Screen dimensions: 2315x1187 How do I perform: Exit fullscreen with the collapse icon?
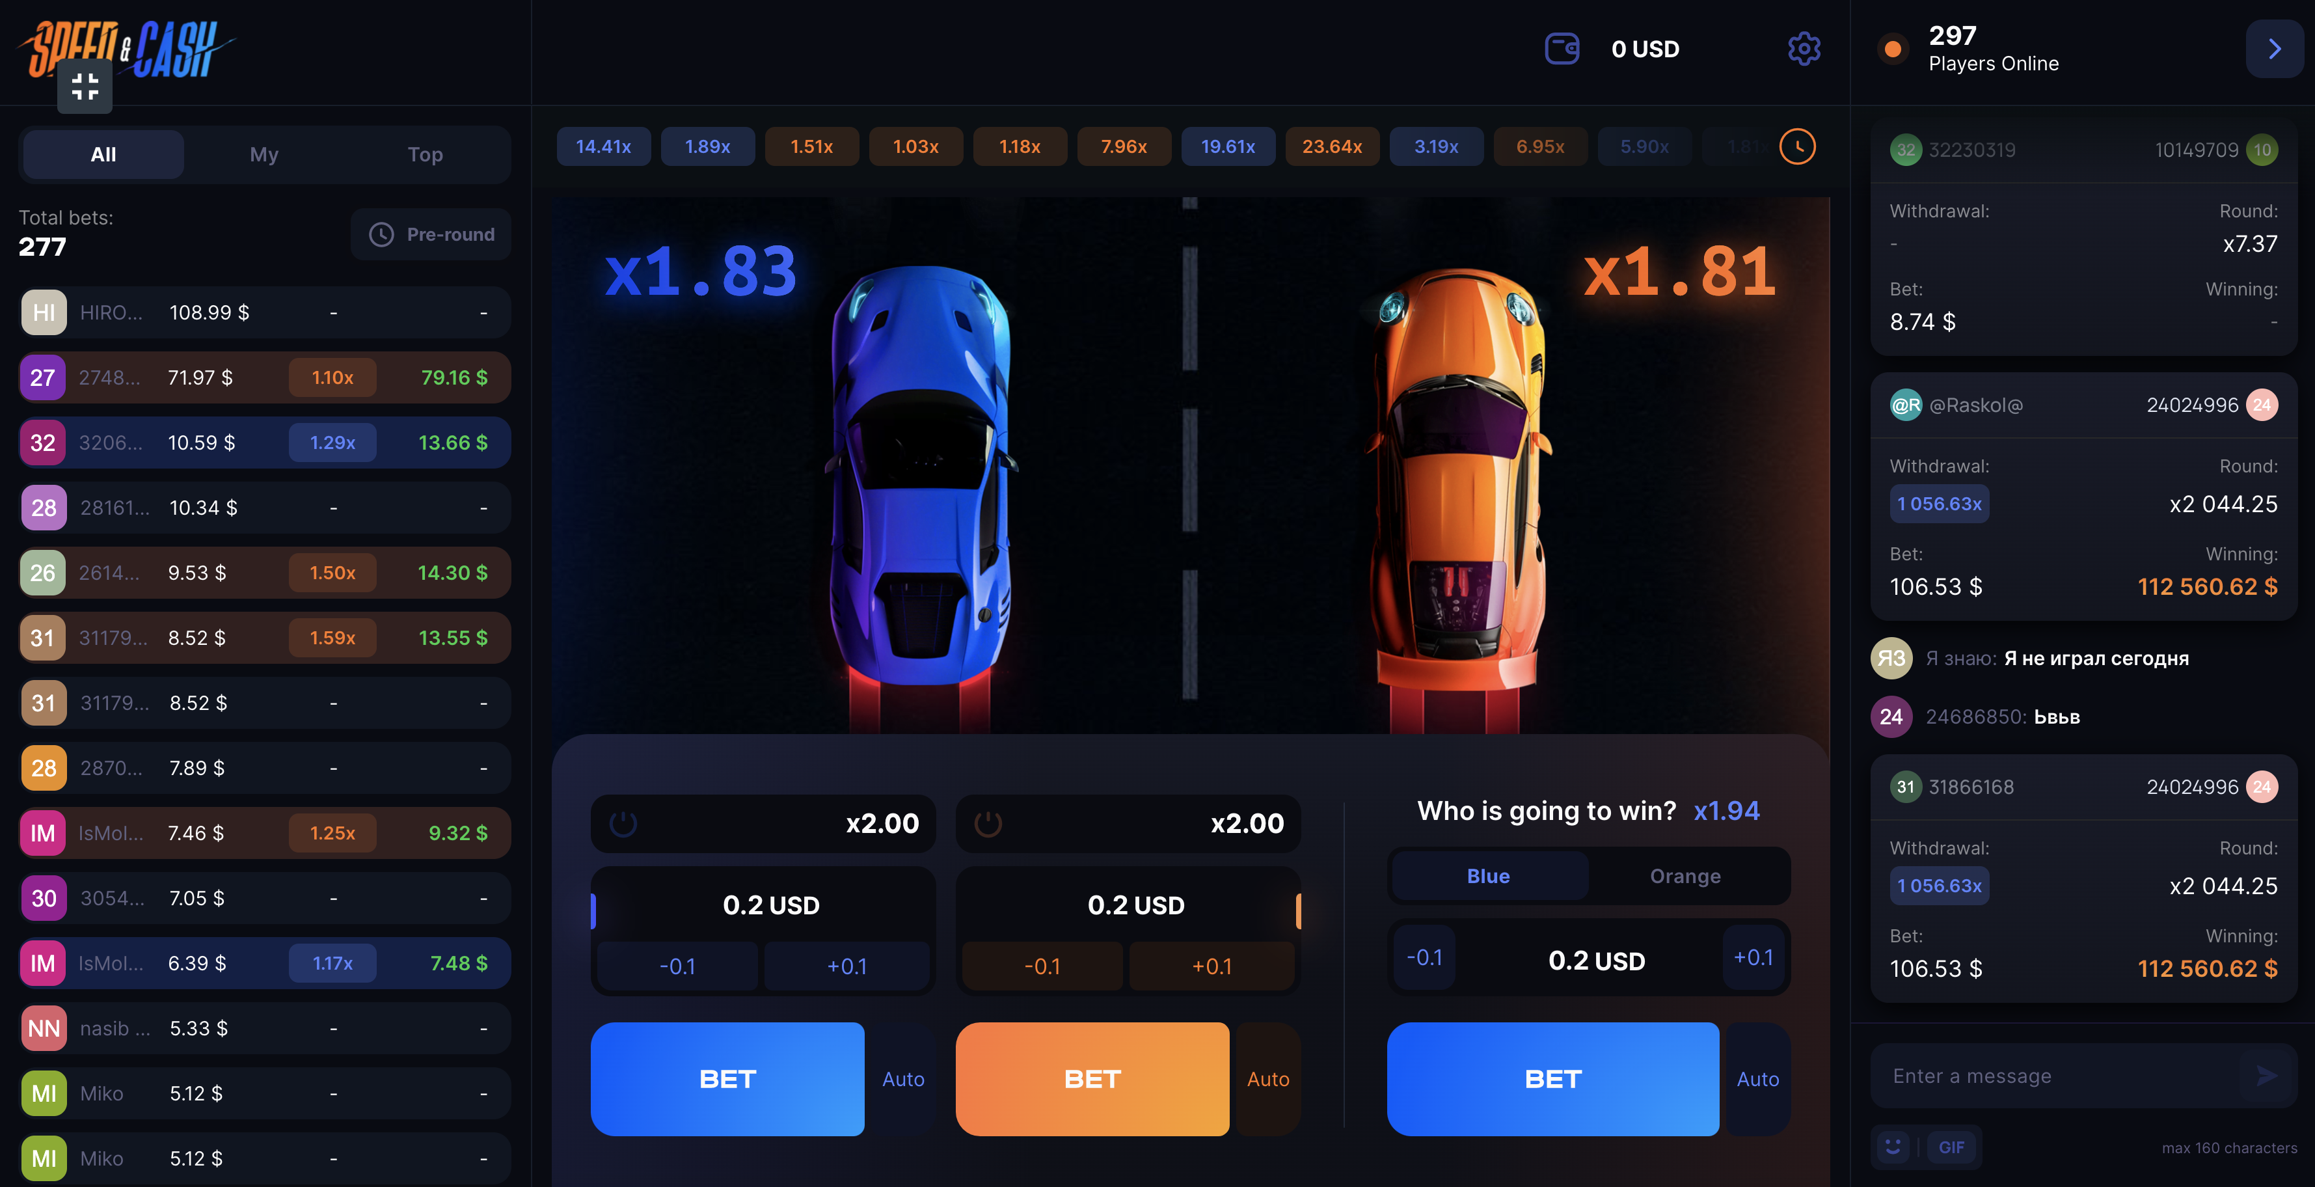(x=85, y=87)
